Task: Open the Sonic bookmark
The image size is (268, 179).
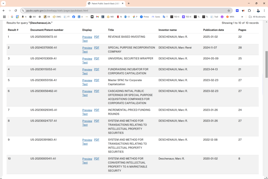Action: point(156,17)
